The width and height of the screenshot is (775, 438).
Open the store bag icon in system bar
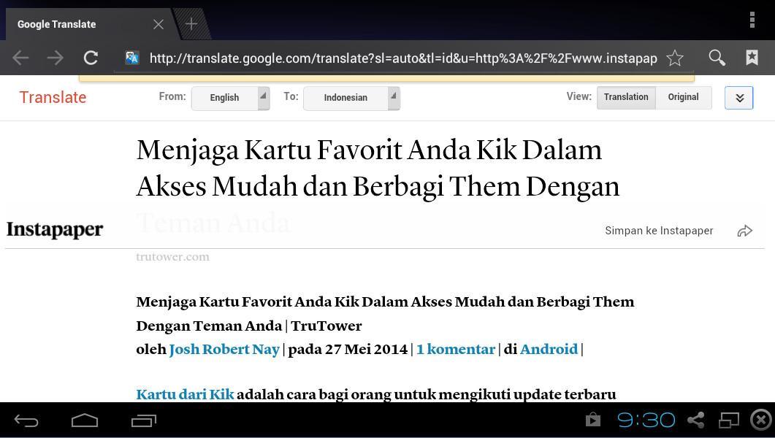click(x=593, y=420)
